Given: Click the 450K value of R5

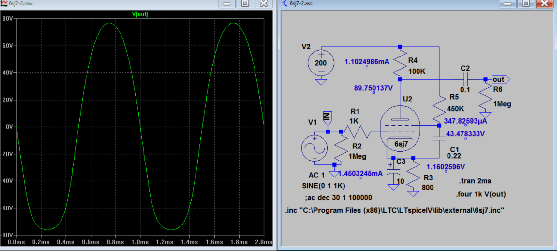Looking at the screenshot, I should [x=455, y=109].
